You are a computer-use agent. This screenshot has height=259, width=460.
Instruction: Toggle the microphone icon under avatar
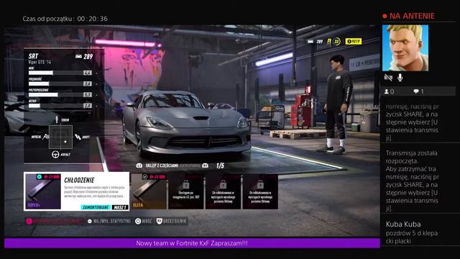(x=400, y=78)
